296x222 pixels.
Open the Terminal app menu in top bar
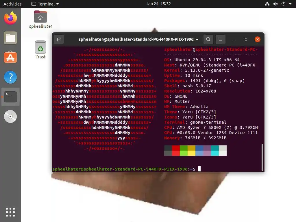45,4
